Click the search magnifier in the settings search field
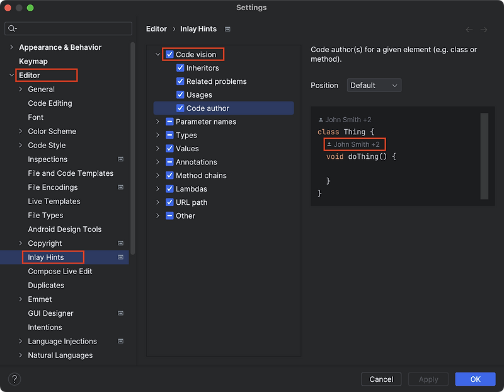The height and width of the screenshot is (392, 504). tap(13, 28)
